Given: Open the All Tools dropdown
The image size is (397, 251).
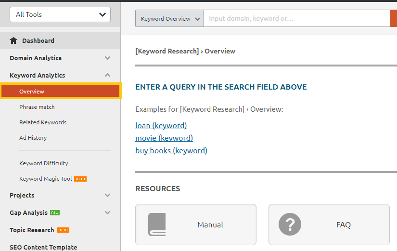Looking at the screenshot, I should click(x=60, y=14).
